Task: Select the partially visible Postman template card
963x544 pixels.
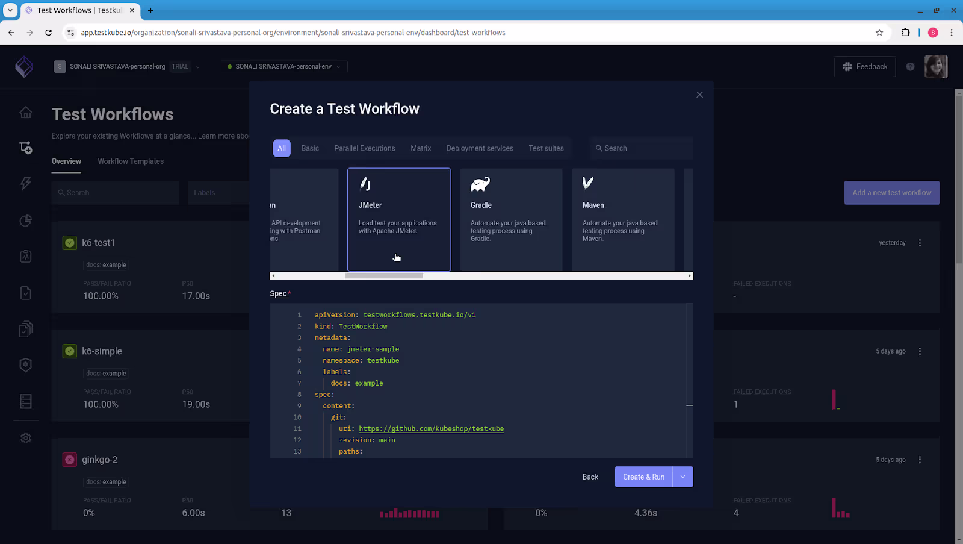Action: click(x=304, y=219)
